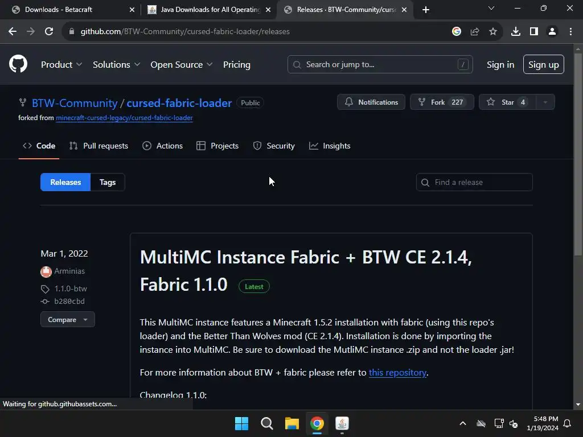Open the tab search chevron

(x=491, y=8)
